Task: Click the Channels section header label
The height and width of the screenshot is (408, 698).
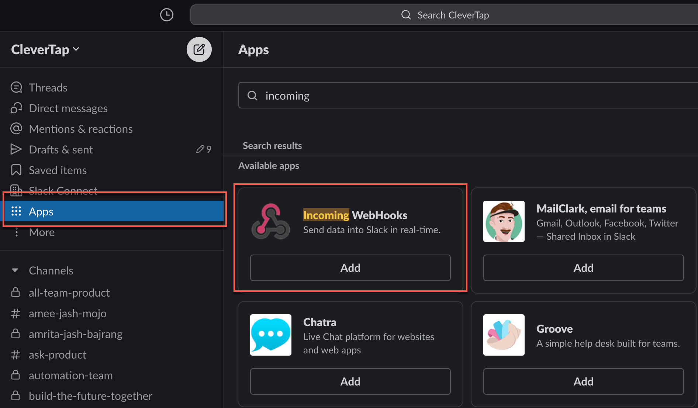Action: 51,270
